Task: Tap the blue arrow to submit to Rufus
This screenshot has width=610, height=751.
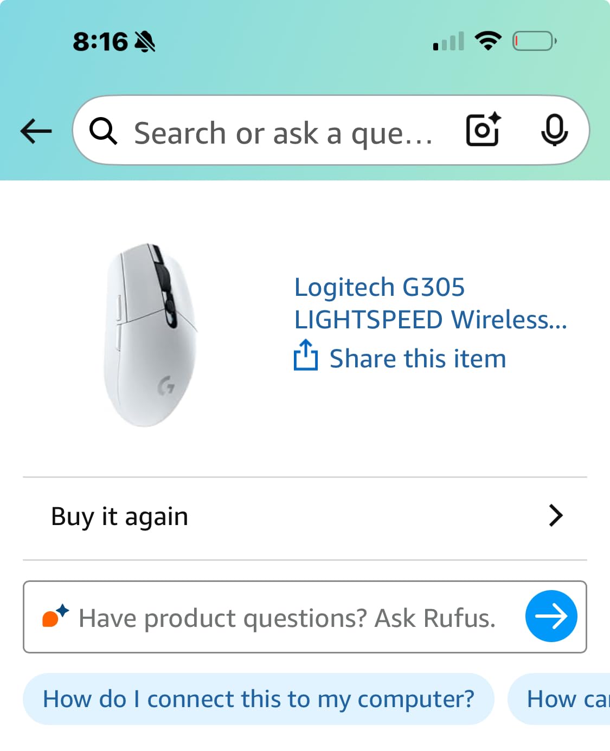Action: pyautogui.click(x=551, y=616)
